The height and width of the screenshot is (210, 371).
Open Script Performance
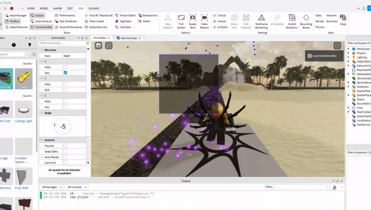[x=68, y=27]
